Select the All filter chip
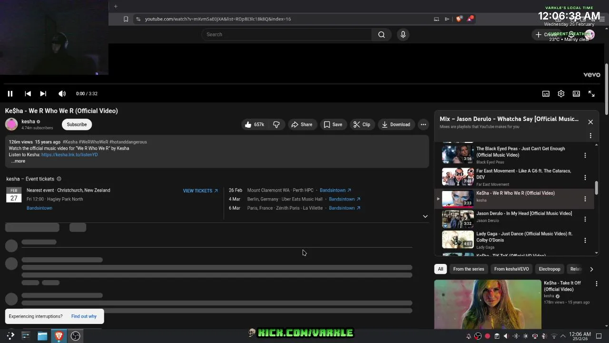 441,269
